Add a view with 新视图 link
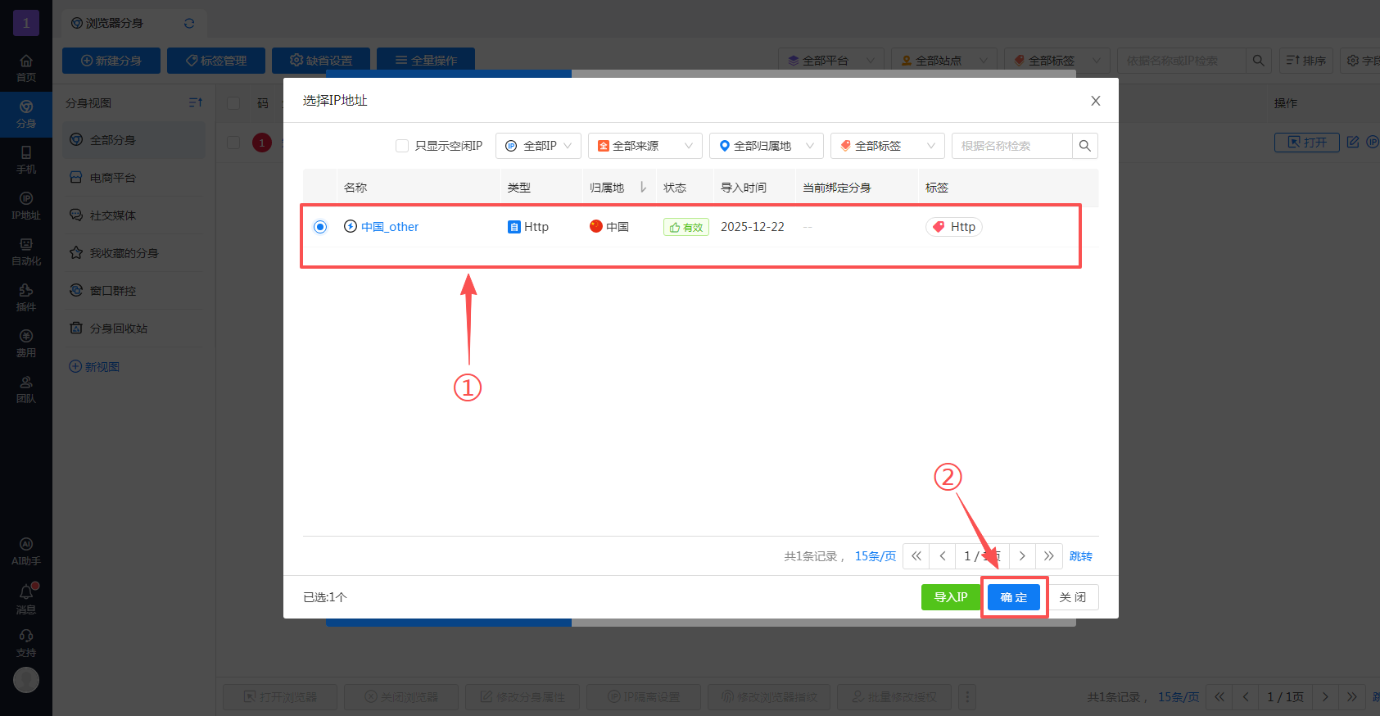Image resolution: width=1380 pixels, height=716 pixels. point(94,366)
